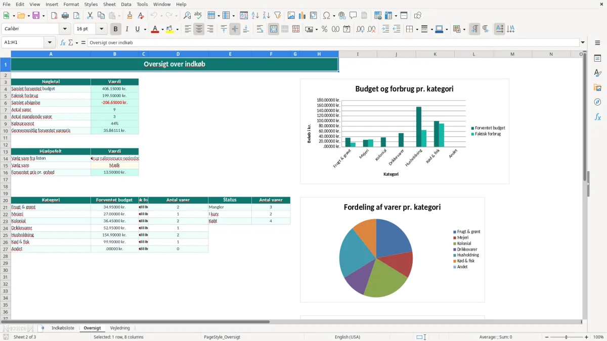Toggle Center Vertically alignment

click(x=235, y=29)
